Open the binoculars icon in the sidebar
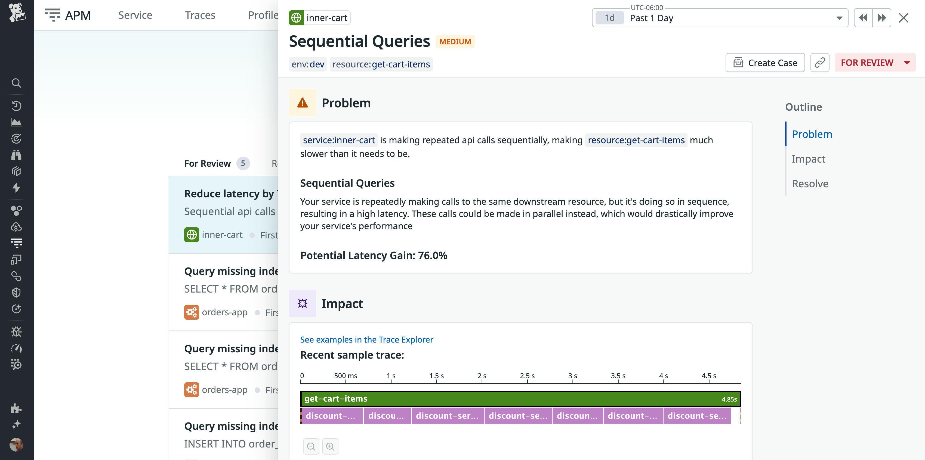 point(16,155)
